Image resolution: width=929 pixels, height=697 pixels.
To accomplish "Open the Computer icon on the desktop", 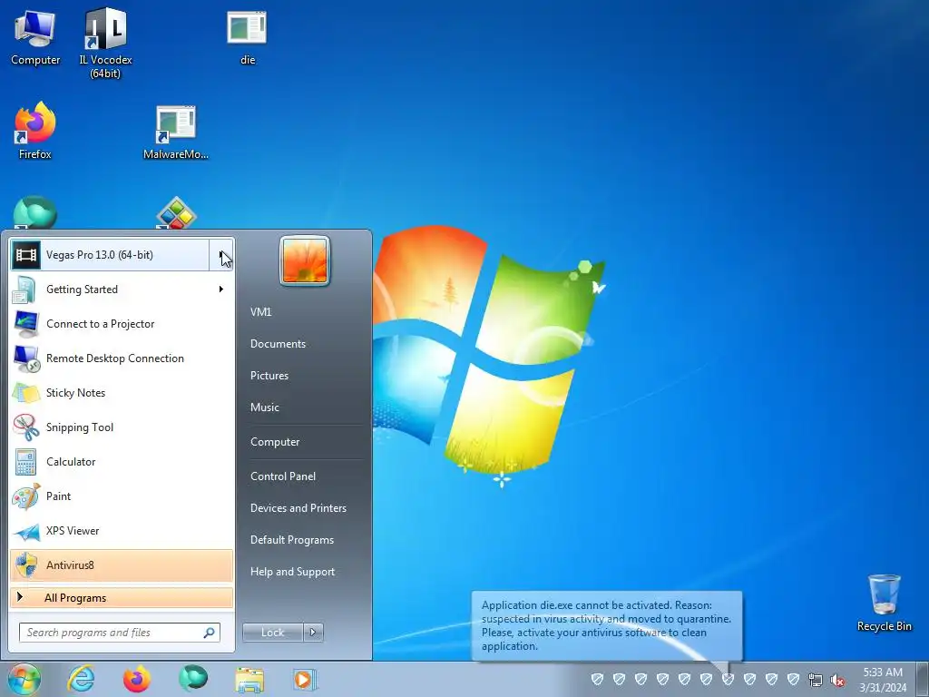I will coord(35,36).
